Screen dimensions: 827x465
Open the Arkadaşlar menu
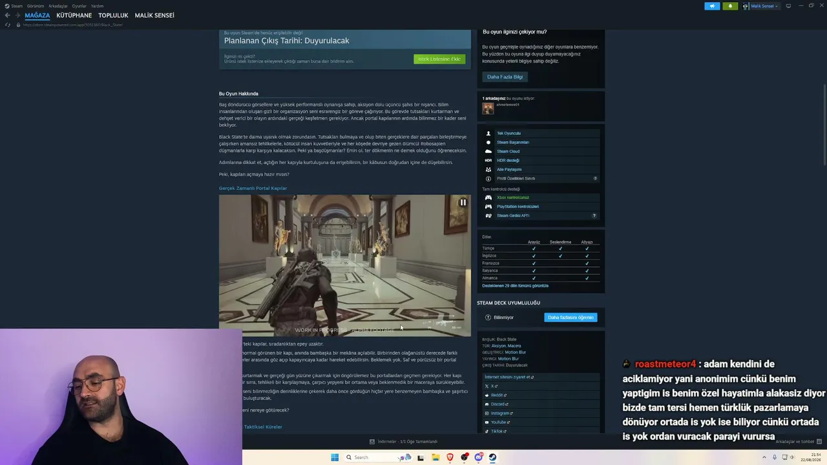coord(58,6)
